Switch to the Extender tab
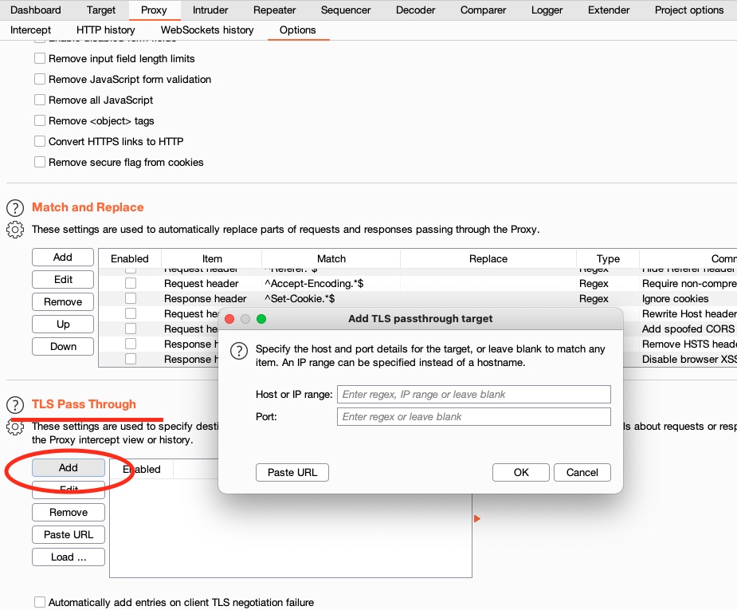This screenshot has width=737, height=610. tap(609, 10)
